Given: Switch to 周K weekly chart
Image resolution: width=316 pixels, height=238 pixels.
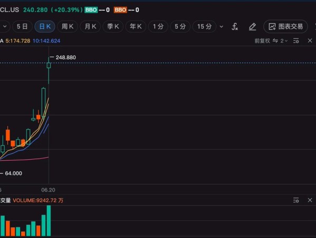Looking at the screenshot, I should (68, 26).
